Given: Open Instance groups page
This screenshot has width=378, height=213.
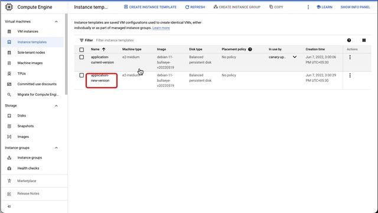Looking at the screenshot, I should click(30, 158).
